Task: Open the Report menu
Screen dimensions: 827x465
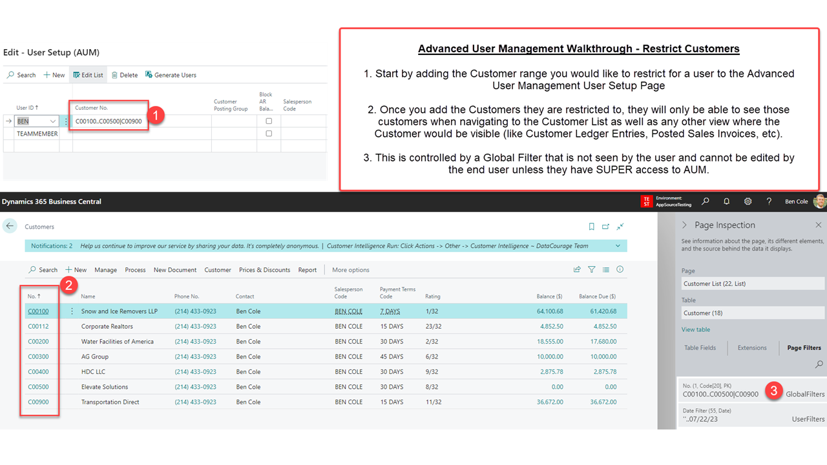Action: pyautogui.click(x=308, y=270)
